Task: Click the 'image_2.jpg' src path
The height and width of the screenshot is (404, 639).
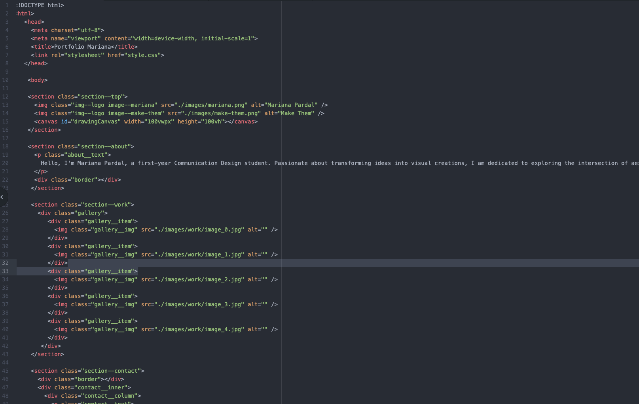Action: click(x=199, y=279)
